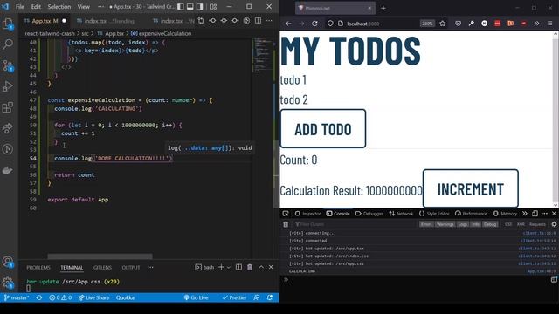Toggle the secondary sidebar layout button
The width and height of the screenshot is (559, 314).
click(200, 6)
